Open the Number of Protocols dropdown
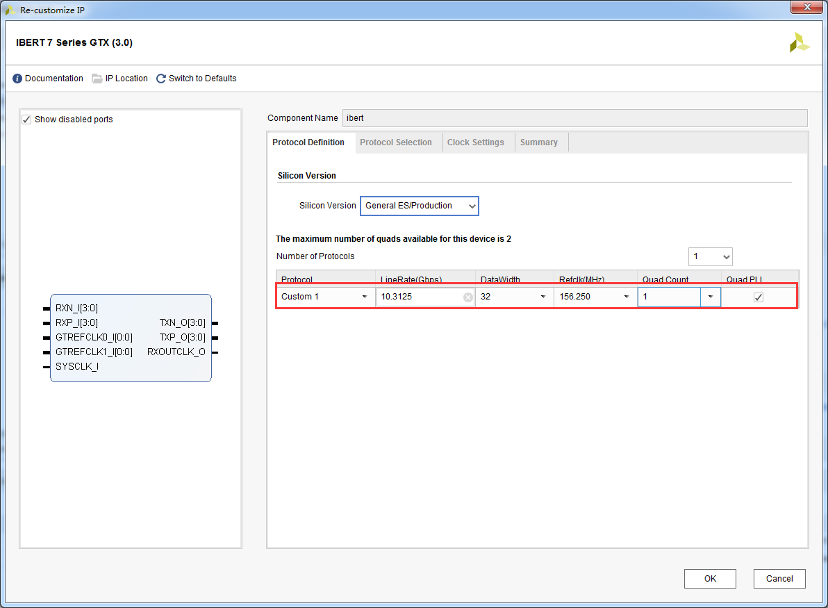The height and width of the screenshot is (608, 828). click(710, 256)
